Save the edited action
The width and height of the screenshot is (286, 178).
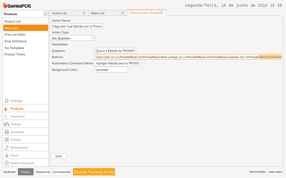pos(58,156)
